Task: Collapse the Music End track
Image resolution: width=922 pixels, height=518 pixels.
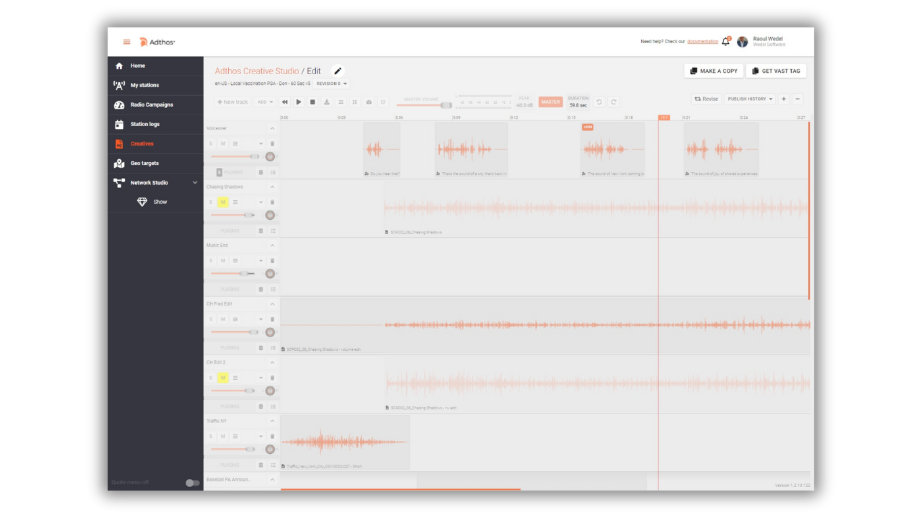Action: [273, 246]
